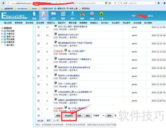Click the edit icon for article row 4

pos(55,83)
